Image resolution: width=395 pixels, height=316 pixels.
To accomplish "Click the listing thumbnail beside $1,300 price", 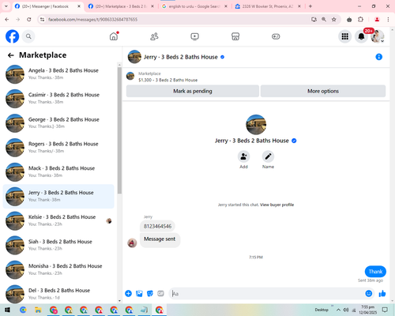I will (x=130, y=76).
